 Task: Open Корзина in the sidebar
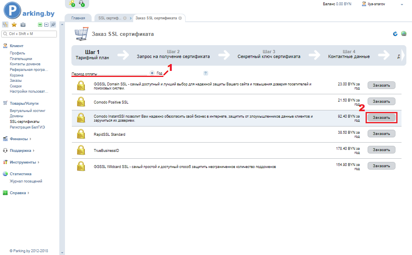[17, 75]
